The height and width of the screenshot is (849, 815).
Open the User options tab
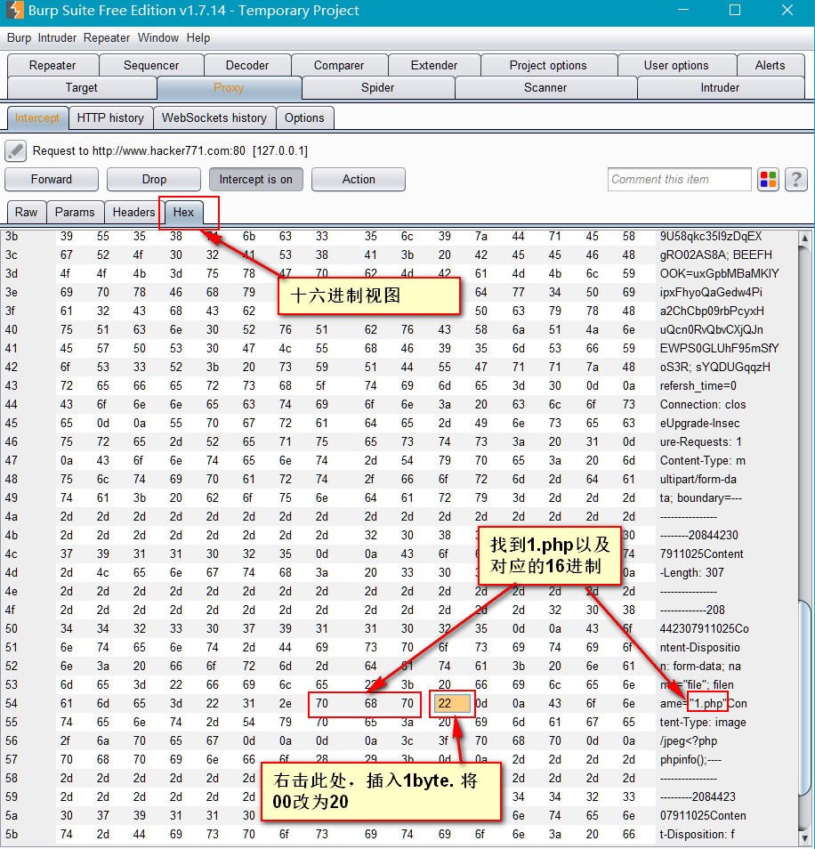click(676, 66)
